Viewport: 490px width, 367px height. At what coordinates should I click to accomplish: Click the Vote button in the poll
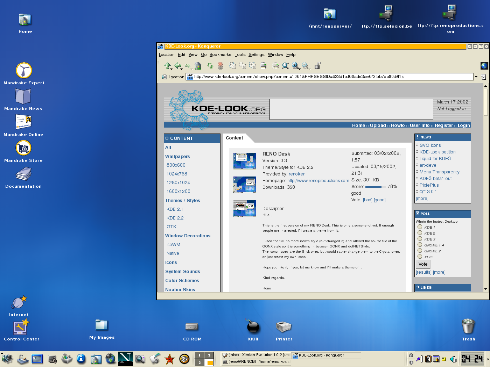point(423,264)
